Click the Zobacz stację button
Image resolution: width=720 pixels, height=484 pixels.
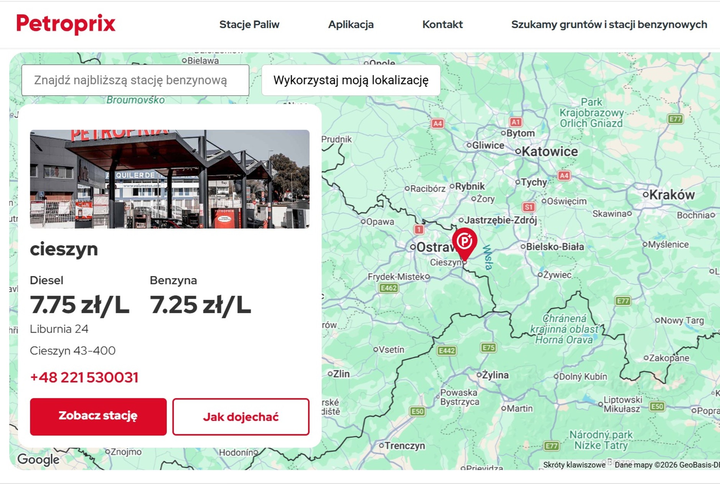coord(98,417)
